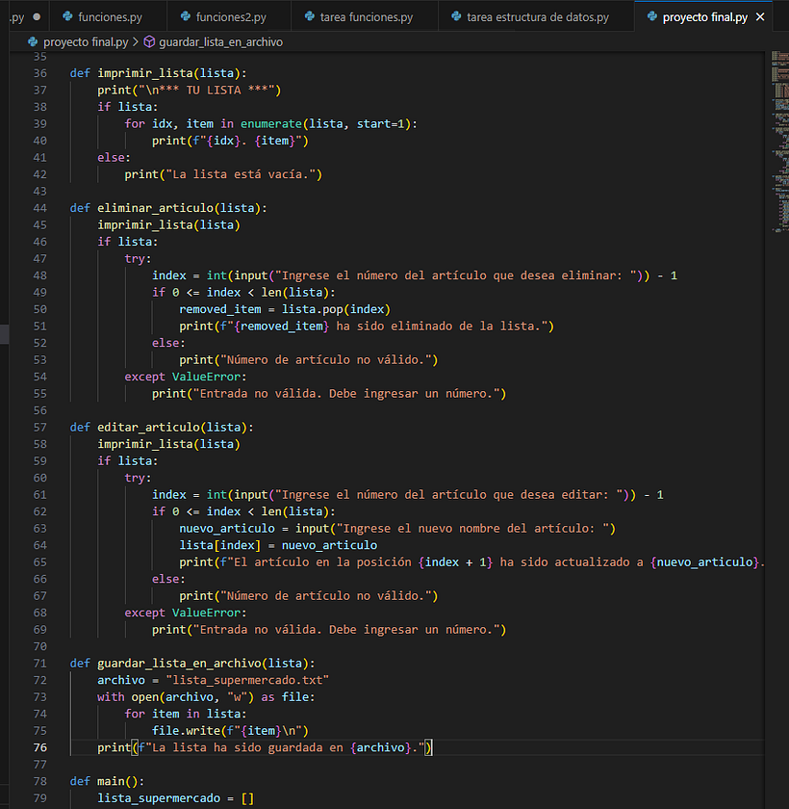Click 'def imprimir_lista(lista):' definition
This screenshot has height=809, width=789.
pyautogui.click(x=158, y=73)
